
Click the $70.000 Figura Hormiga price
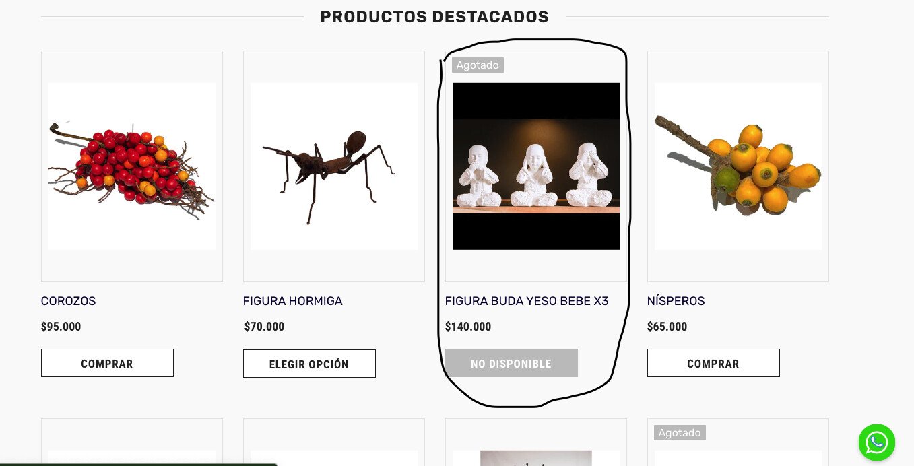pos(264,327)
